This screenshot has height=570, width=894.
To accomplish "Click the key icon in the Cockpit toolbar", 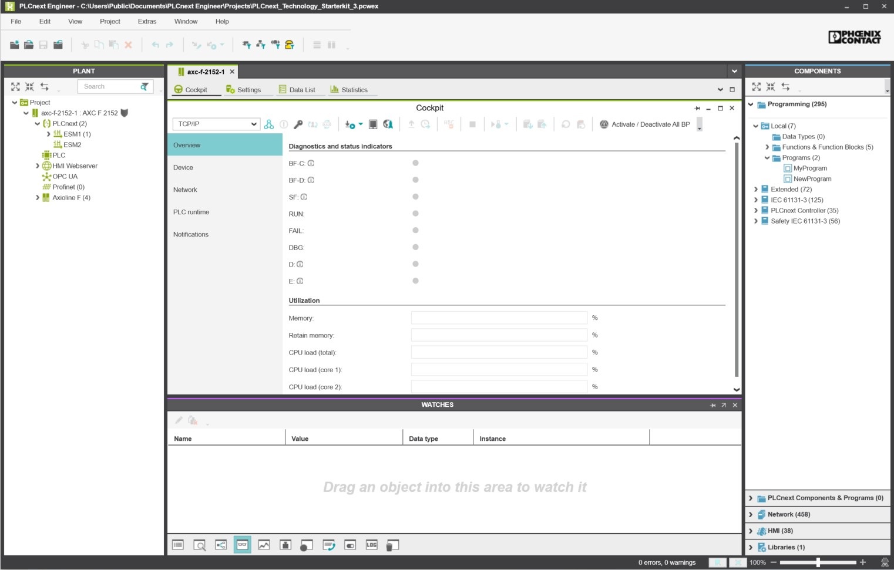I will (x=298, y=124).
